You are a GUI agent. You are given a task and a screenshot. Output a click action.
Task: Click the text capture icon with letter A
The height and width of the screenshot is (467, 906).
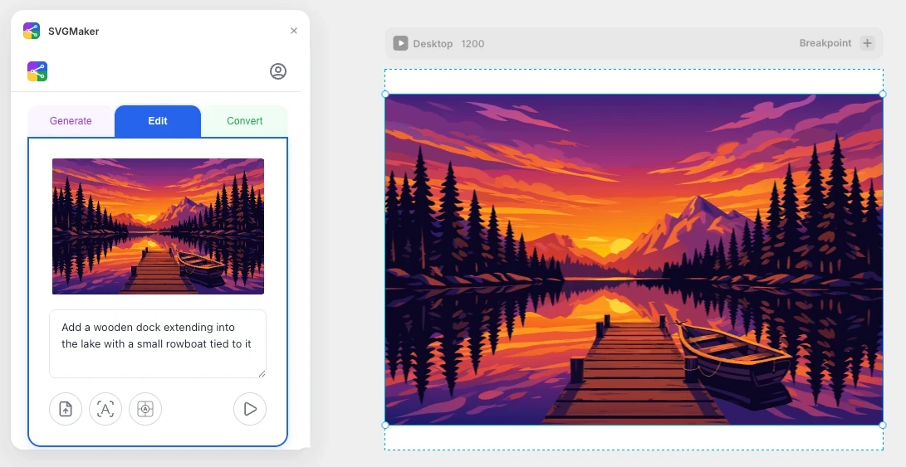[105, 409]
